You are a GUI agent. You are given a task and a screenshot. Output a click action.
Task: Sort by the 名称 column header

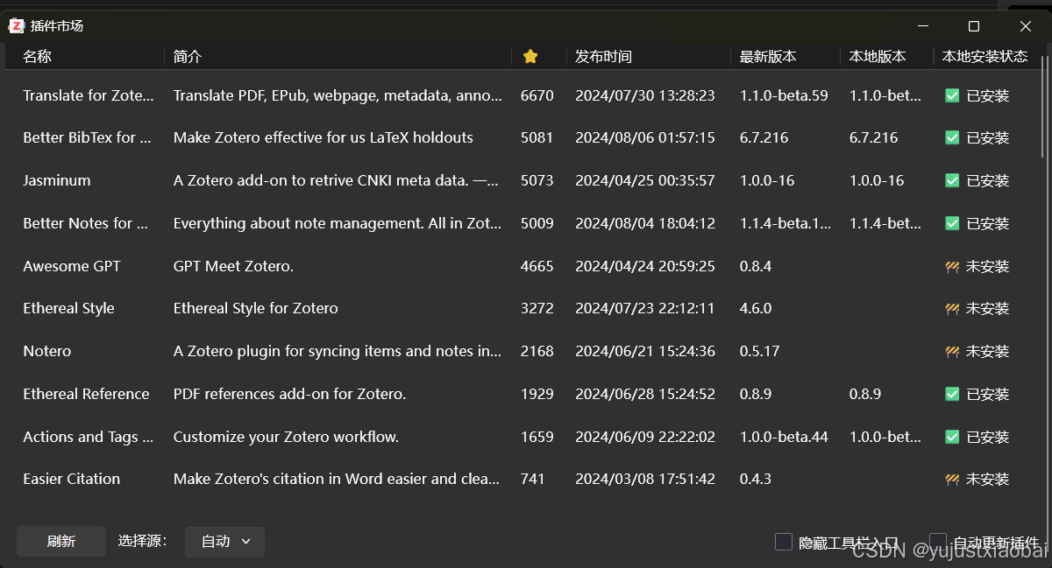pos(37,56)
